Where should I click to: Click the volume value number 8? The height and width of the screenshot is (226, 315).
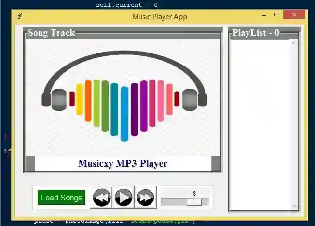[194, 194]
